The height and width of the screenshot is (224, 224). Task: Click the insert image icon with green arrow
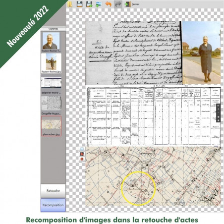coord(99,4)
